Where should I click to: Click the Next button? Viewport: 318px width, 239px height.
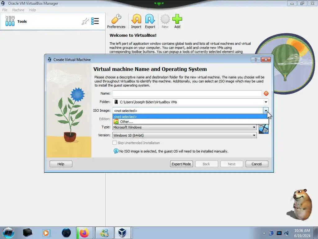tap(232, 164)
